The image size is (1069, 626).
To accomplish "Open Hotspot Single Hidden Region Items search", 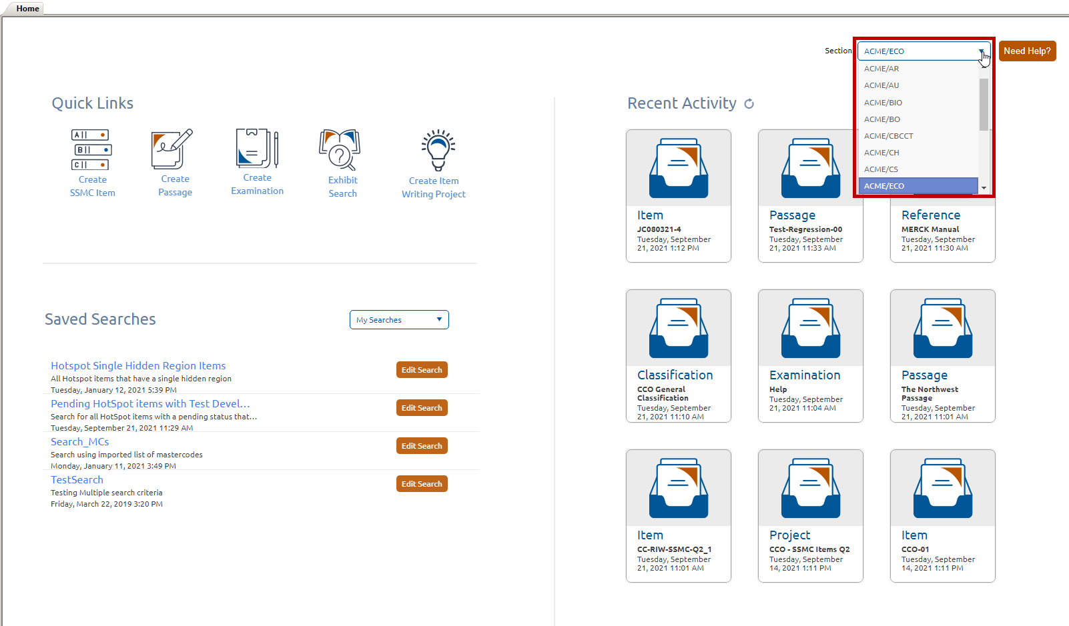I will (138, 366).
